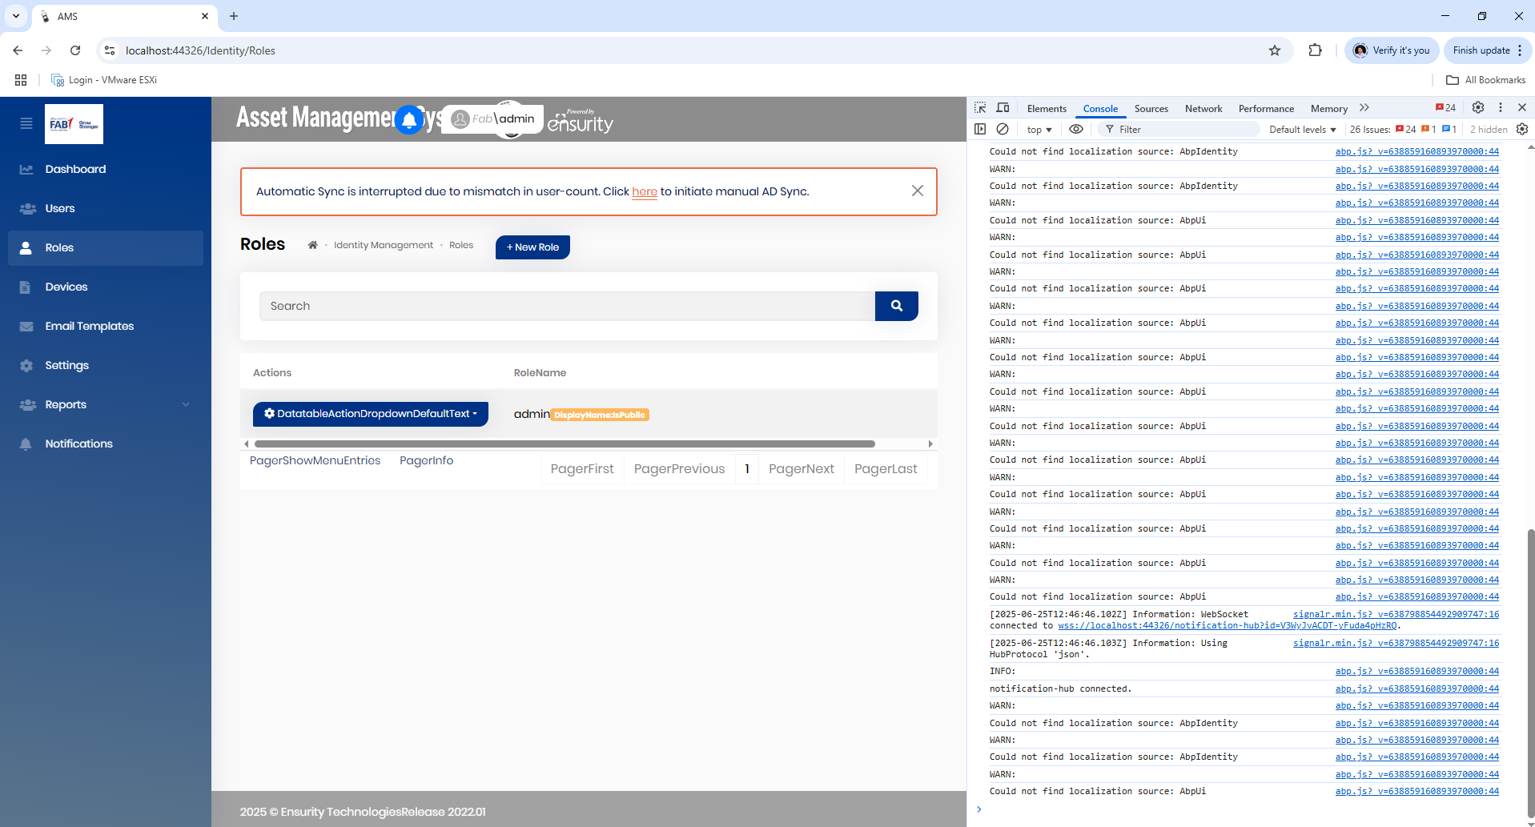Select the Console tab
Screen dimensions: 1535x827
tap(1100, 109)
